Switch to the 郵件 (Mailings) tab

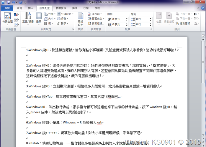coord(75,8)
